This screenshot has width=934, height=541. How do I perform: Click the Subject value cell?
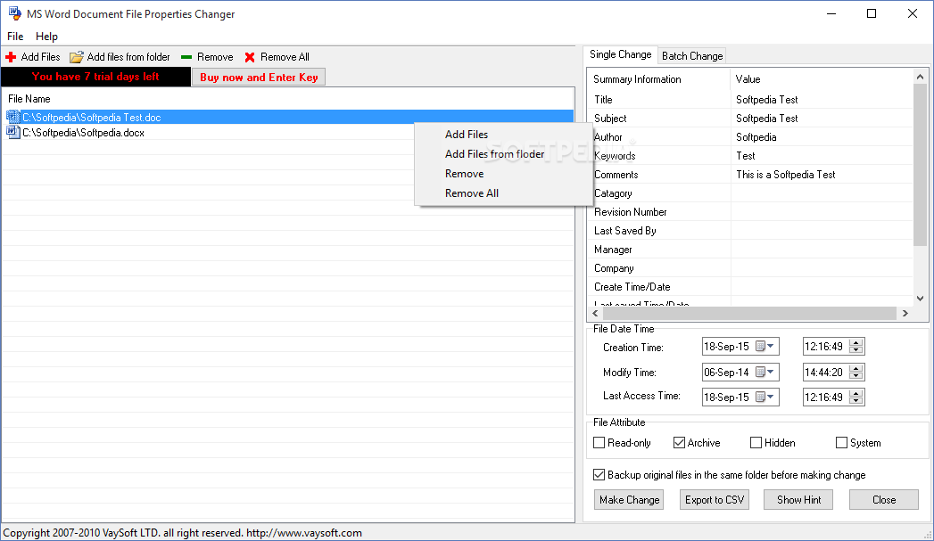pos(822,119)
